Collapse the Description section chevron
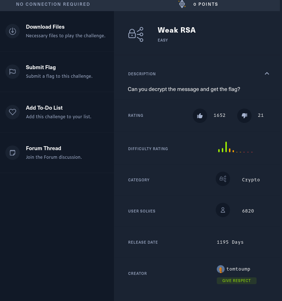This screenshot has height=301, width=282. (267, 73)
